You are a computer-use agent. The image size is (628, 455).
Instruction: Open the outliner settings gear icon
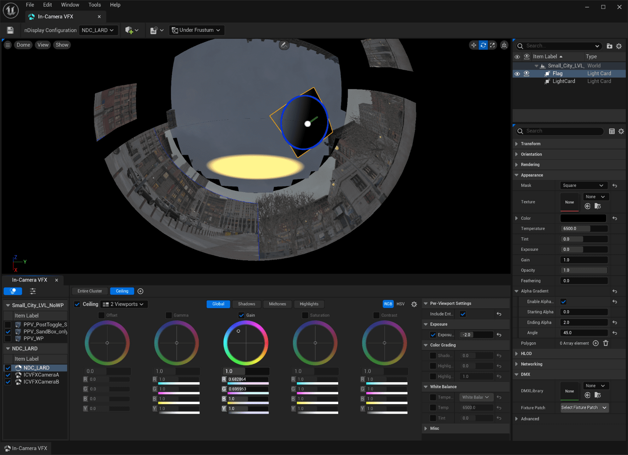(619, 46)
